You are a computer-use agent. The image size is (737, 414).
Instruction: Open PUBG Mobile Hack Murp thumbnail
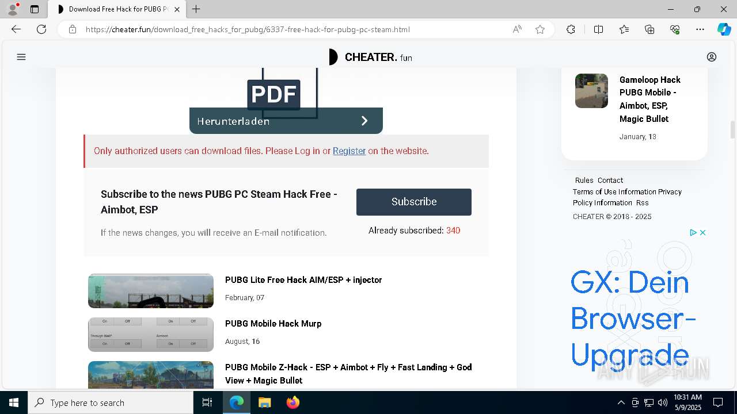[x=151, y=335]
